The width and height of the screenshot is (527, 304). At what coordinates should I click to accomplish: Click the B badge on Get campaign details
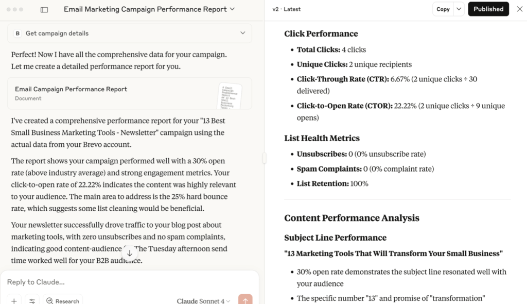[17, 33]
